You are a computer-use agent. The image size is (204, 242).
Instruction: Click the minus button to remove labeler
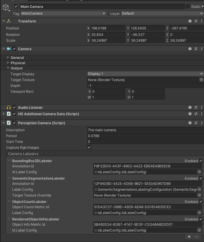click(x=196, y=237)
